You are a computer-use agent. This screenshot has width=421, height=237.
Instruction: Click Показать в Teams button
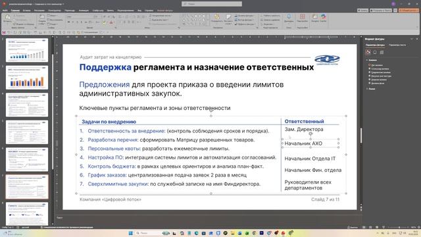381,11
